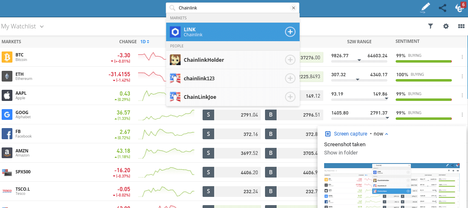Click AAPL 52W range bar

tap(359, 100)
